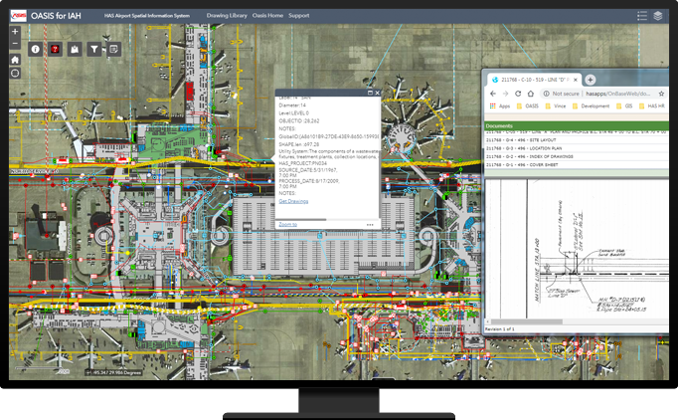Open the Support menu link
Image resolution: width=678 pixels, height=420 pixels.
click(299, 16)
